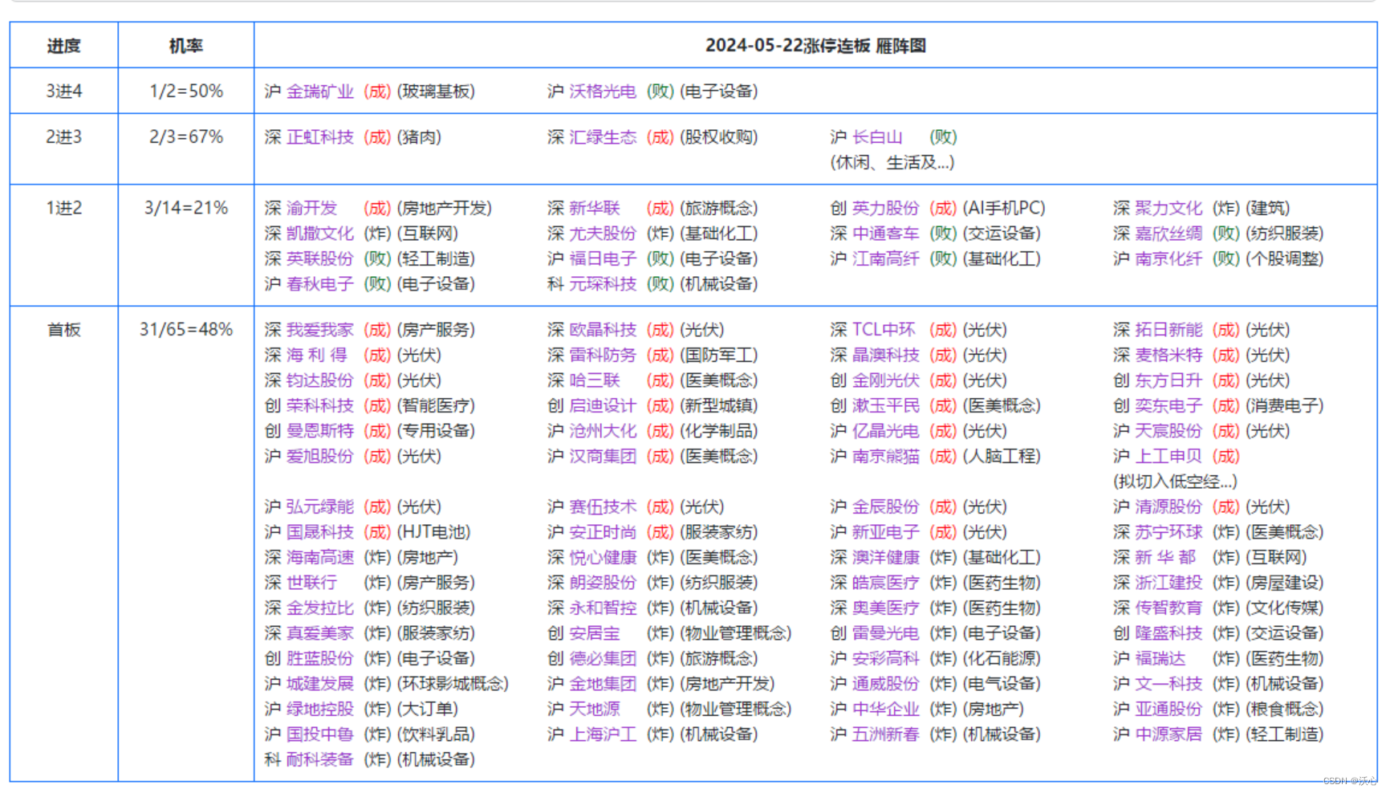Click 钧达股份 stock name
Screen dimensions: 1390x793
(320, 380)
